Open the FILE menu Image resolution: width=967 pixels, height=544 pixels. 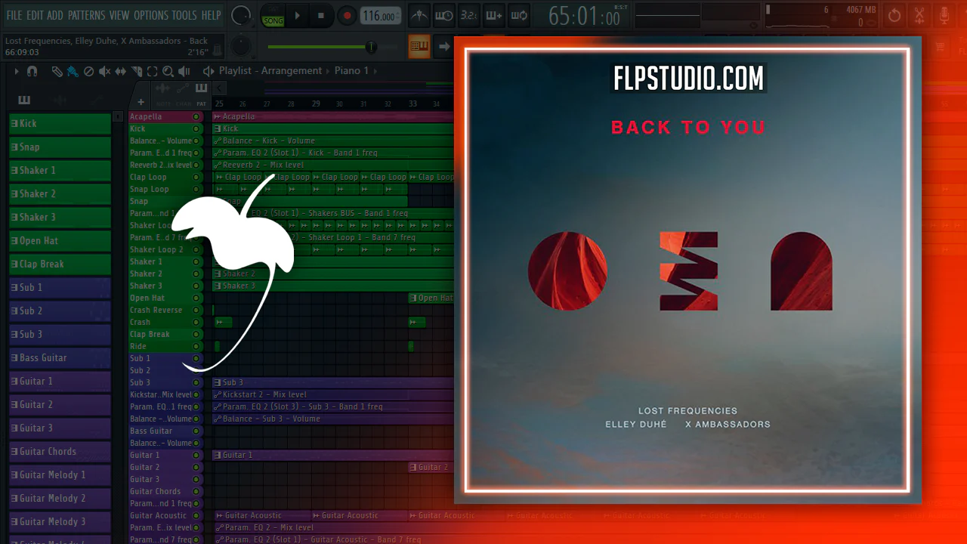pos(14,15)
